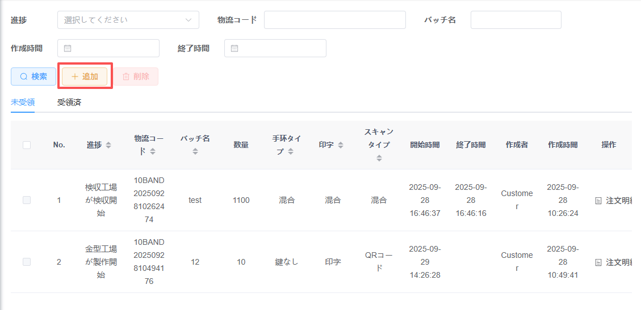Check the checkbox for row 2
Image resolution: width=641 pixels, height=310 pixels.
tap(27, 262)
